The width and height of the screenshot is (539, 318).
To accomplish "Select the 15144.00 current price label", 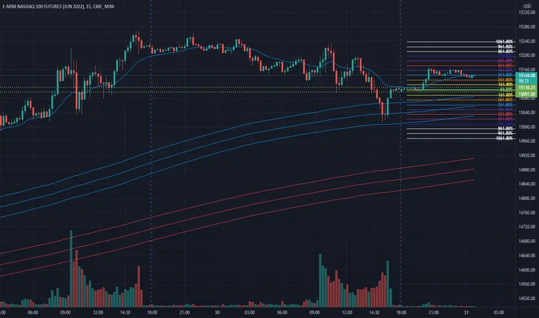I will (x=527, y=75).
